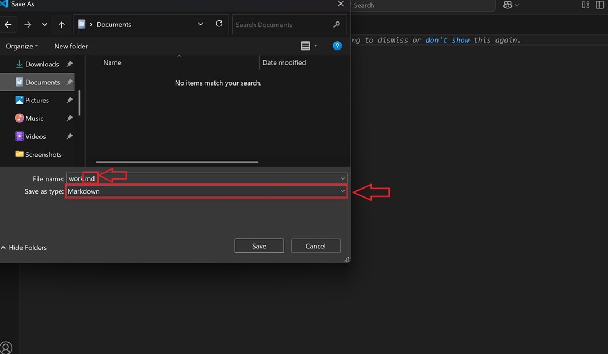Viewport: 608px width, 354px height.
Task: Click the Save button
Action: pos(259,246)
